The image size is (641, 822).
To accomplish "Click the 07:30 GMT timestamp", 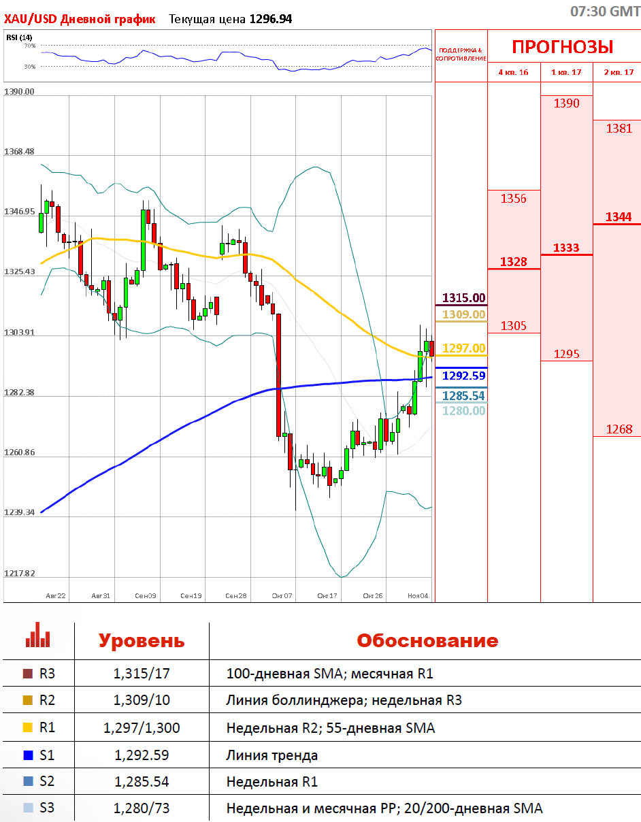I will (604, 12).
